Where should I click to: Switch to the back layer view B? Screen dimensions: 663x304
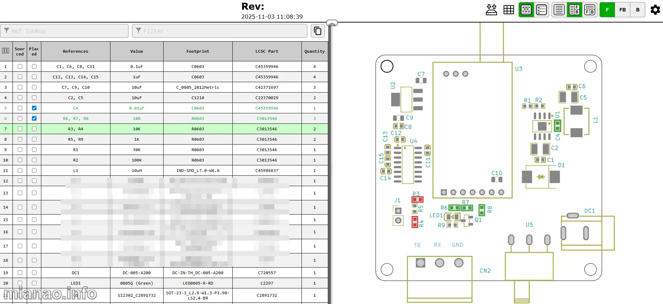(x=638, y=10)
